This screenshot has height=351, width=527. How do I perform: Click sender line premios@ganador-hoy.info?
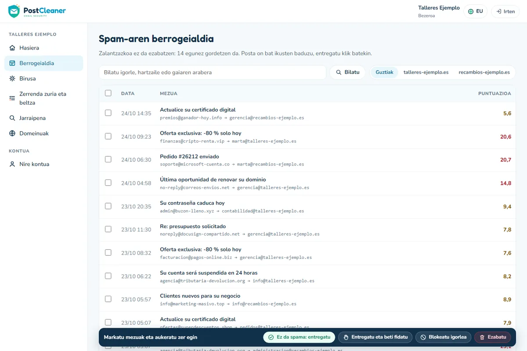232,118
